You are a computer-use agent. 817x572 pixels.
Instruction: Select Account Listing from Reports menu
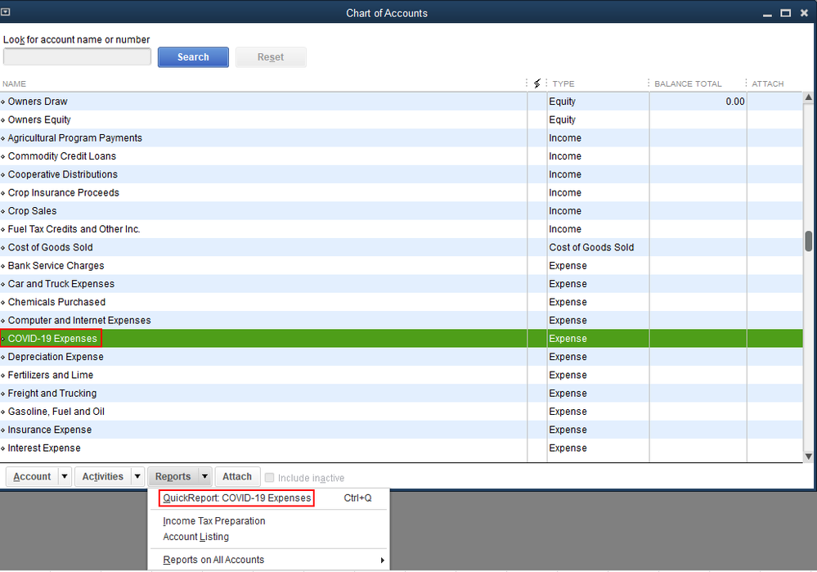[x=196, y=537]
